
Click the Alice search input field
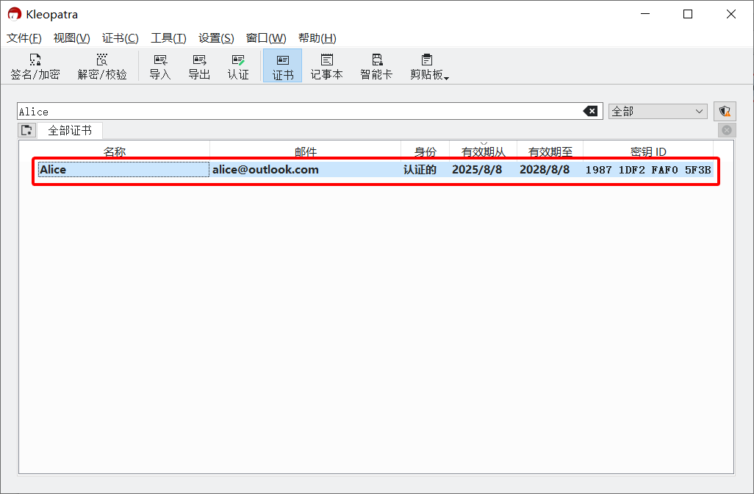coord(294,111)
